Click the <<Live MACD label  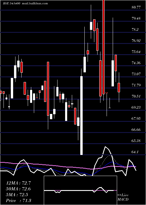tap(123, 197)
